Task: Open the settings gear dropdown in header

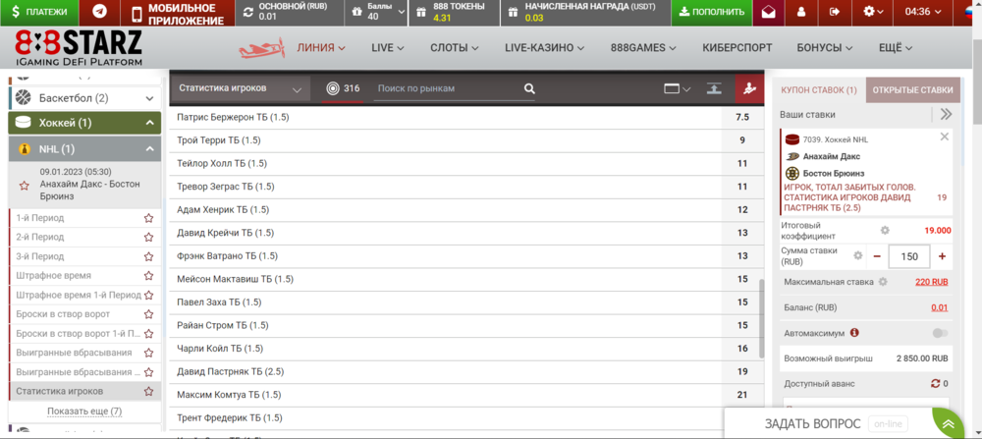Action: [873, 12]
